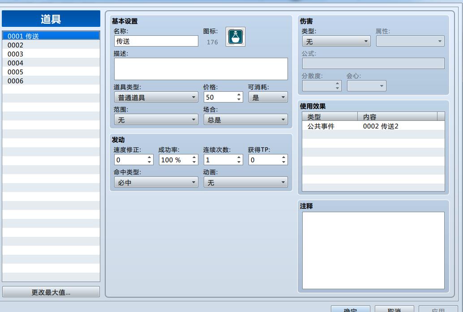Select item 0002 in the list

pos(51,45)
